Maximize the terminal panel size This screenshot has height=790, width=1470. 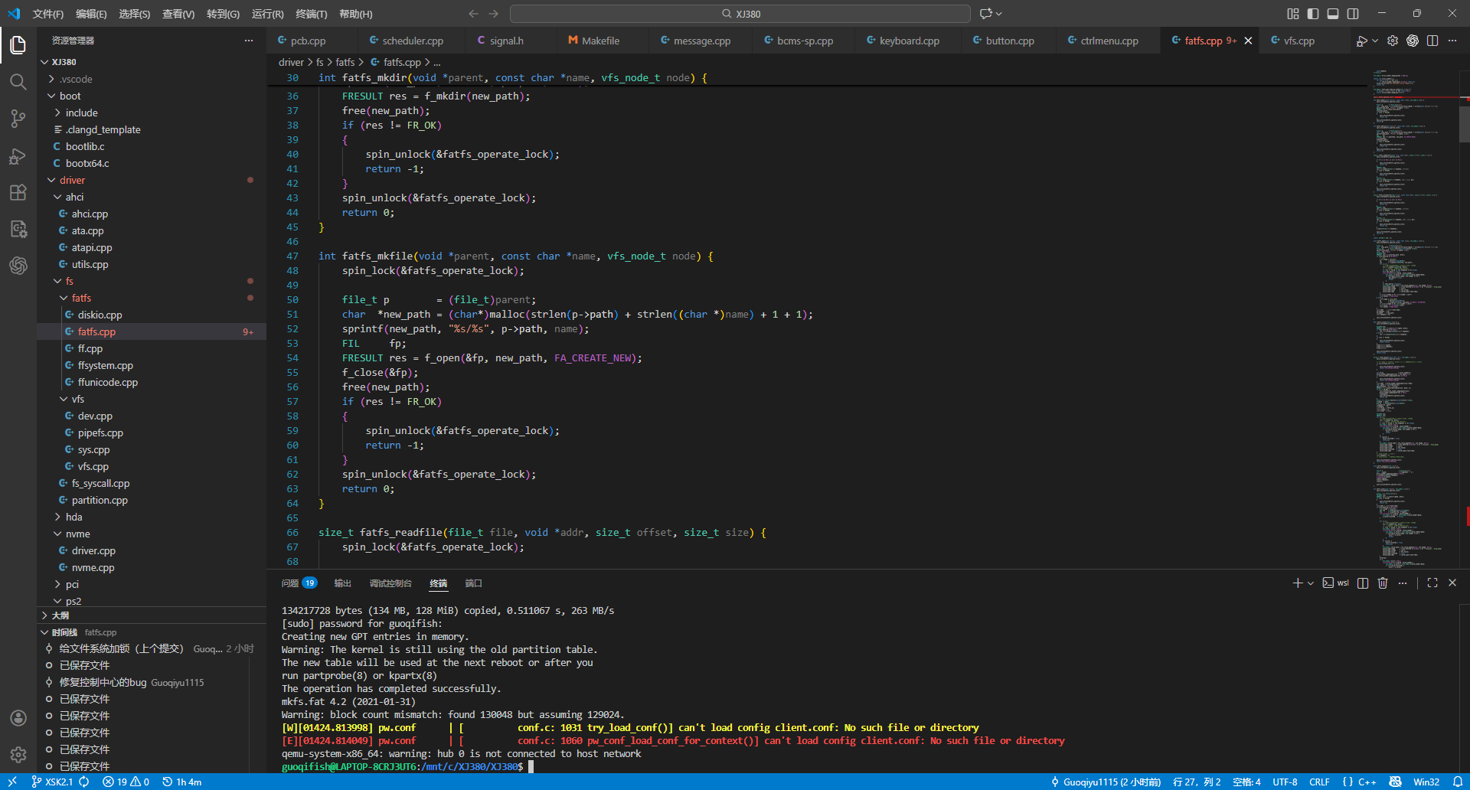pyautogui.click(x=1432, y=583)
